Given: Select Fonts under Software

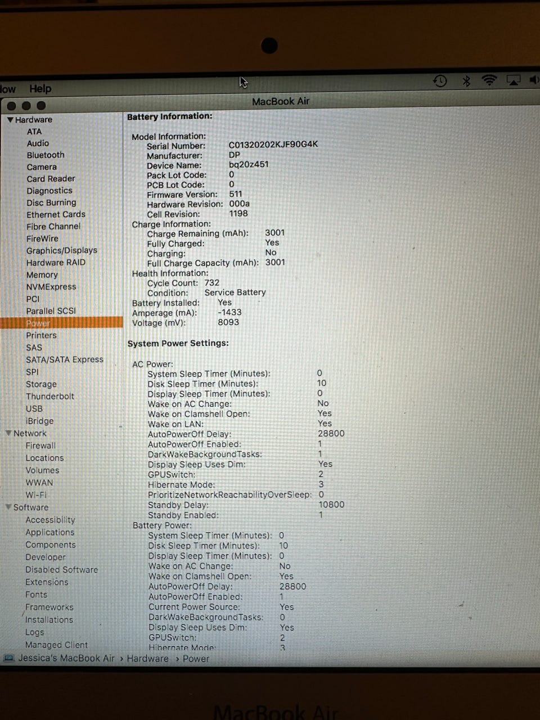Looking at the screenshot, I should (37, 595).
